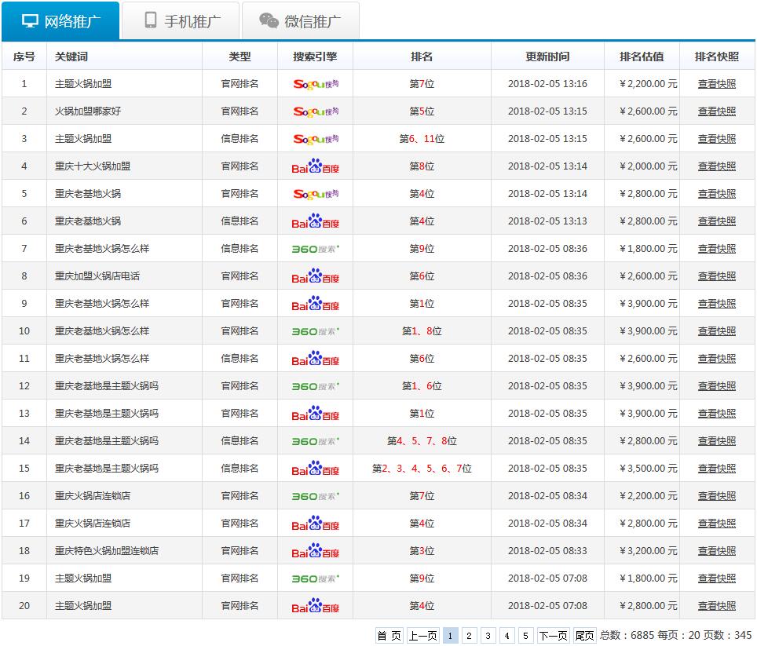Go to 下一页 next page
Viewport: 757px width, 646px height.
click(x=553, y=636)
